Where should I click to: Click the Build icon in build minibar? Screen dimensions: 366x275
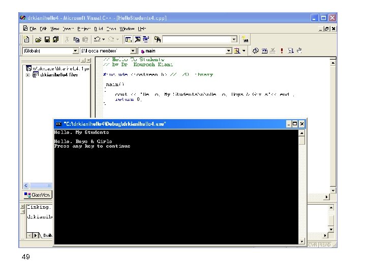pos(264,50)
